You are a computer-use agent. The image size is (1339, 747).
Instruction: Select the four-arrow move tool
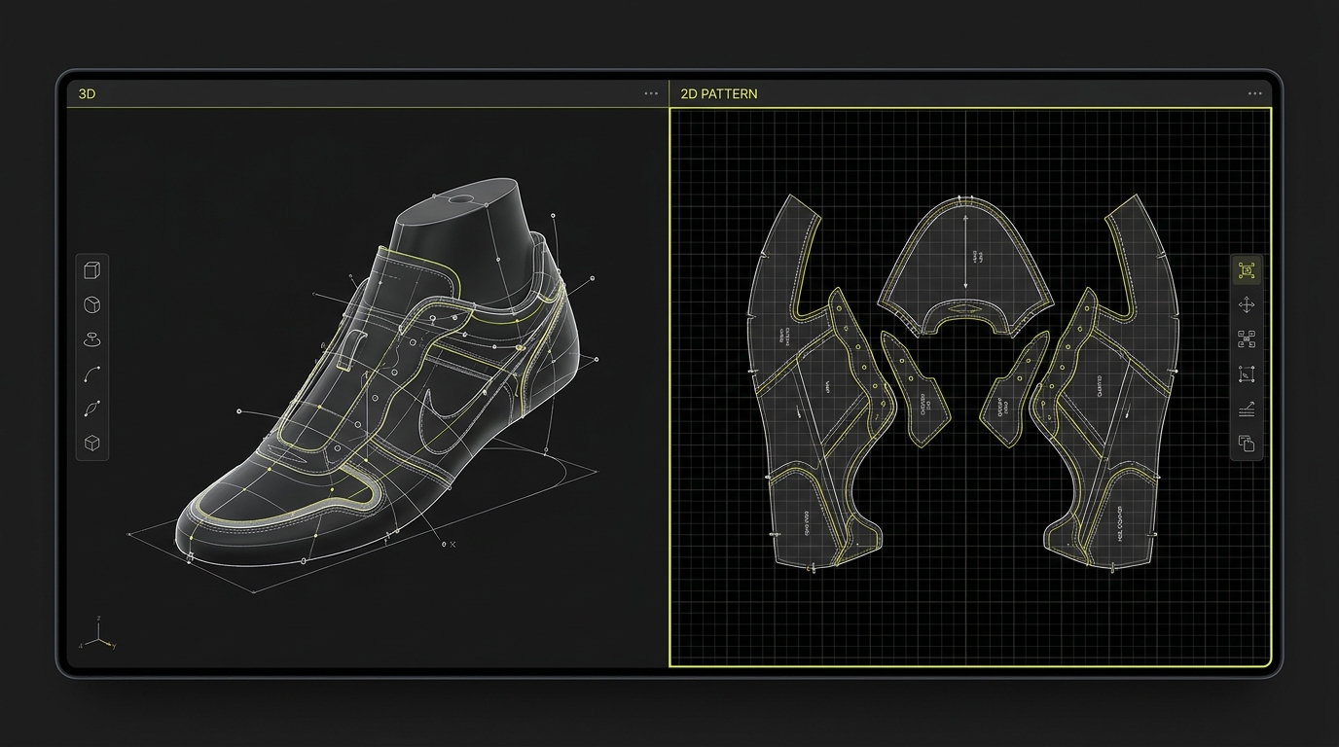point(1247,304)
